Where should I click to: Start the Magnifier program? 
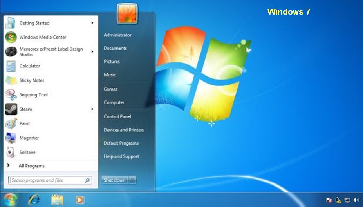coord(29,138)
